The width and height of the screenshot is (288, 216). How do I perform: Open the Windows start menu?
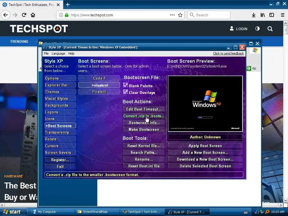pyautogui.click(x=12, y=212)
